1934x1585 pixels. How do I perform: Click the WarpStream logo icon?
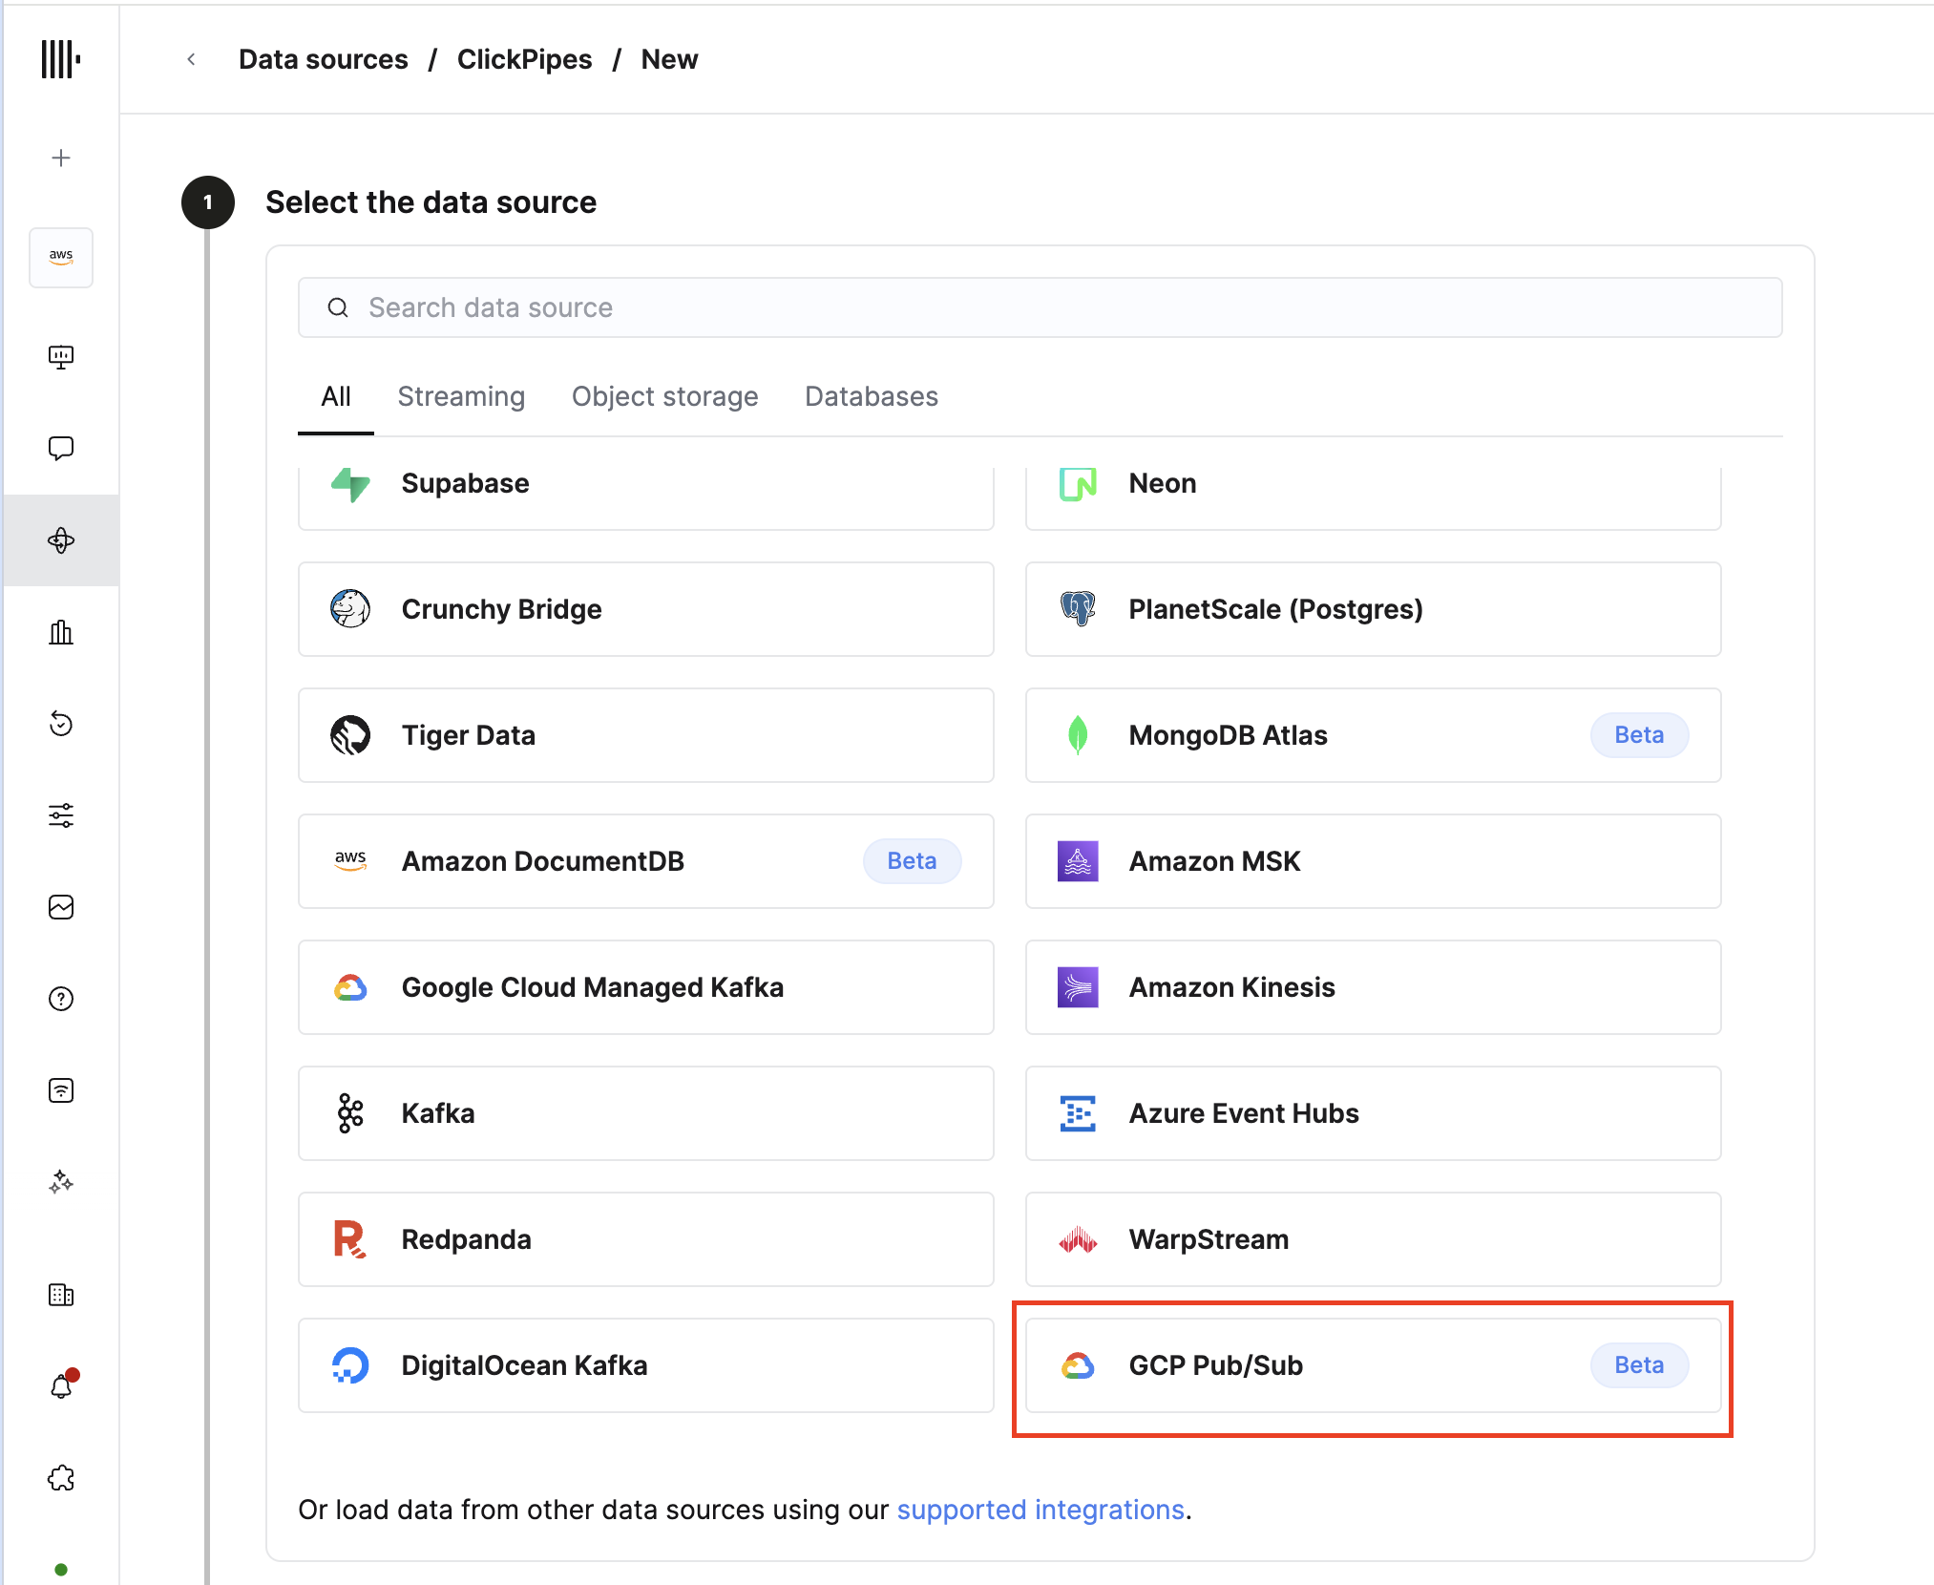(1078, 1239)
